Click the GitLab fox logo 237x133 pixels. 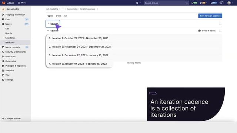(x=4, y=3)
